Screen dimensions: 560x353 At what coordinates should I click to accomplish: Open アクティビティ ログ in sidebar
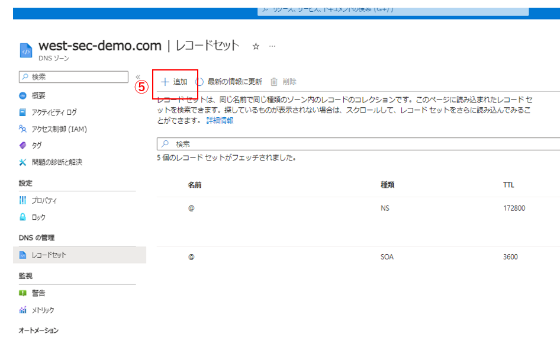54,112
